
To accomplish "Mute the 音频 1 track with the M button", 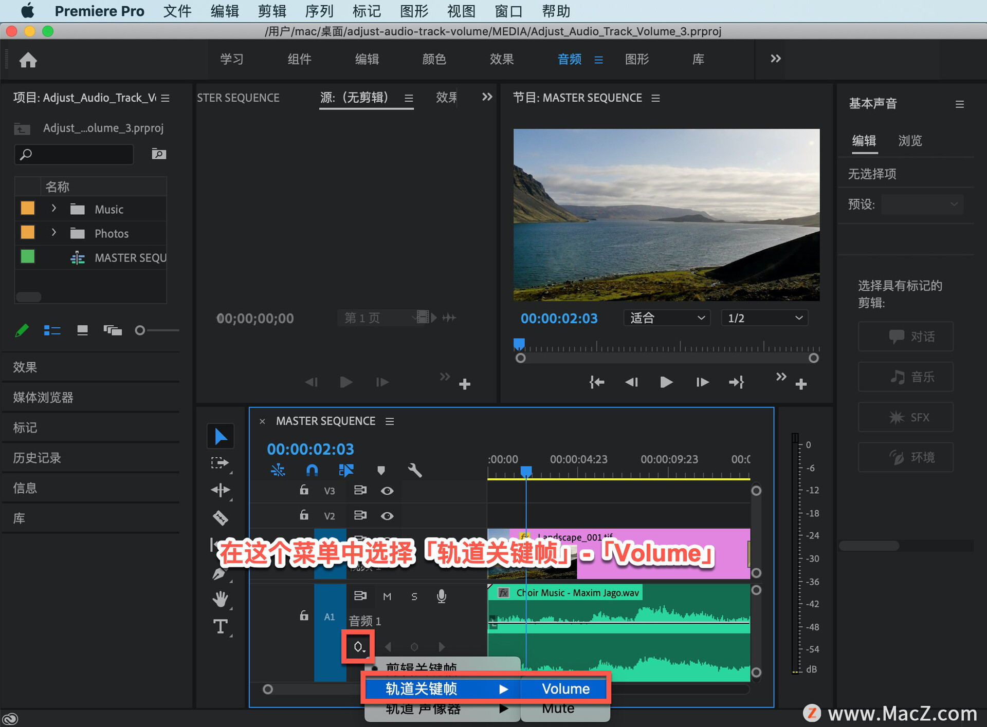I will pyautogui.click(x=387, y=596).
